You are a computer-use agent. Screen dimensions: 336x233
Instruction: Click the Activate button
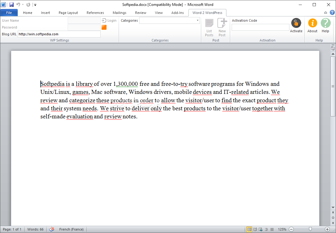tap(296, 25)
